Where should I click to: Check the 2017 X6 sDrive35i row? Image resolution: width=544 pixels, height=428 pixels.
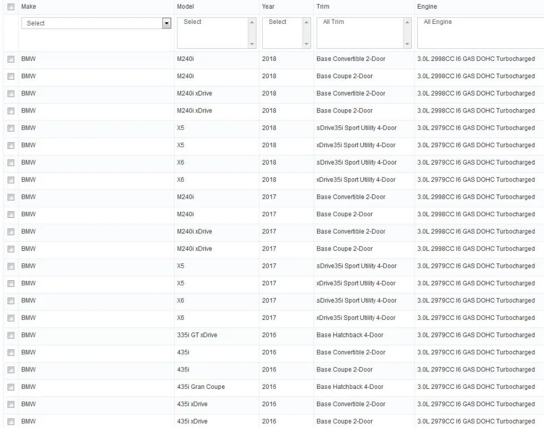[x=11, y=301]
